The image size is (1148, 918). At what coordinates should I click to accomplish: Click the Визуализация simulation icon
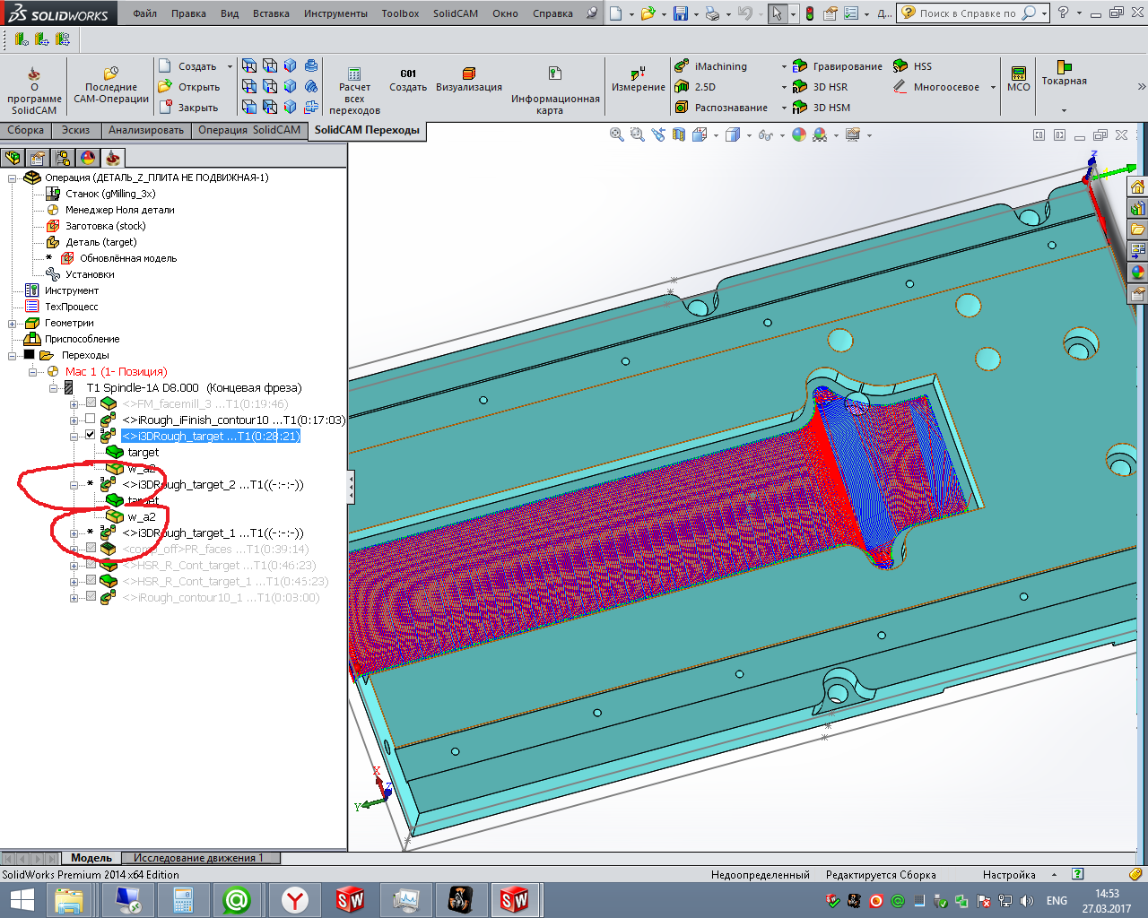pyautogui.click(x=468, y=74)
